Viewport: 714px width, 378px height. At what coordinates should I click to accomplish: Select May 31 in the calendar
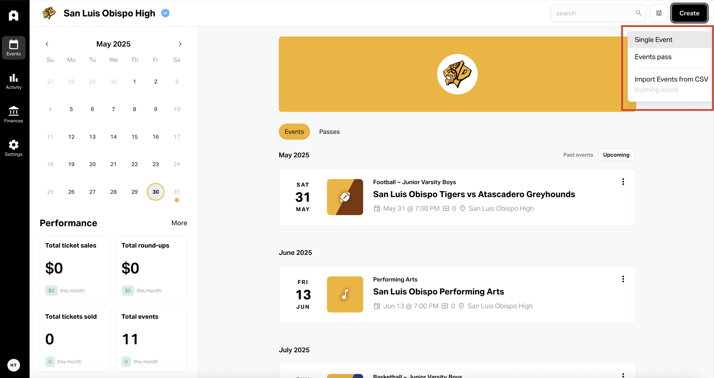click(177, 192)
